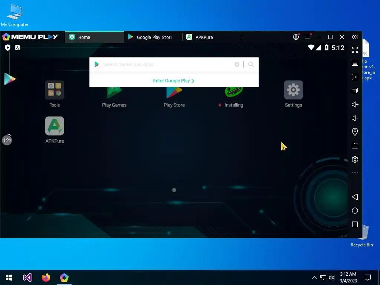Open the Tools folder

(55, 94)
